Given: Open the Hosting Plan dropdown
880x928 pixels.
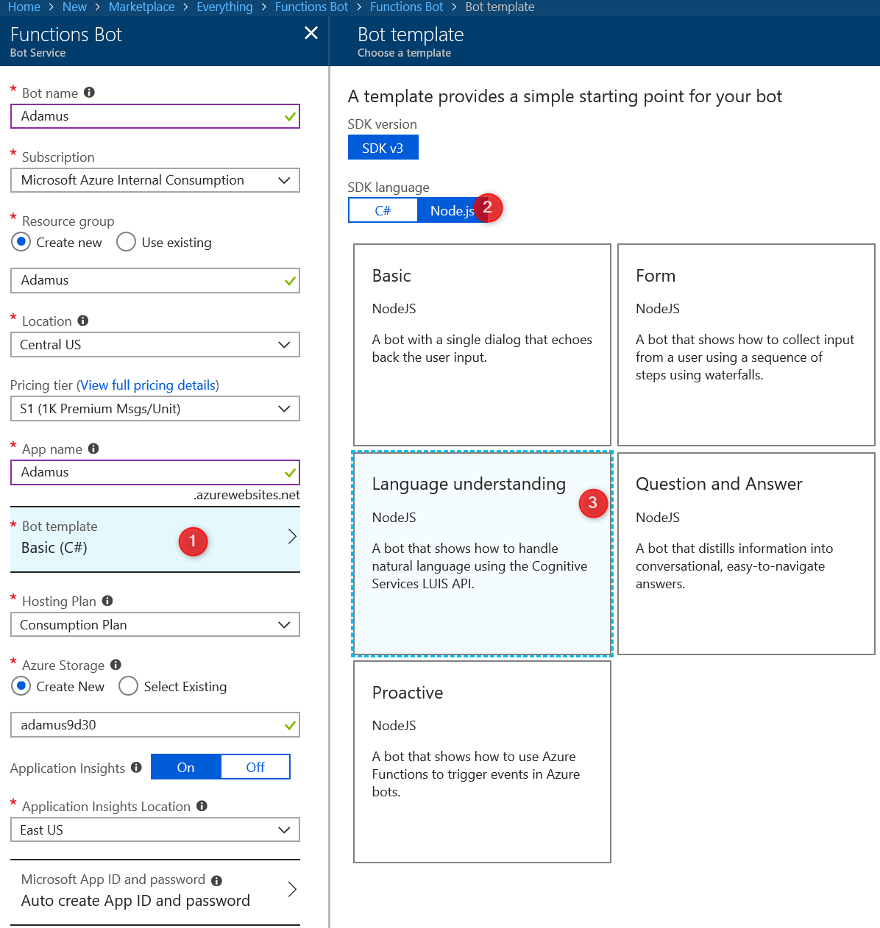Looking at the screenshot, I should pyautogui.click(x=155, y=625).
